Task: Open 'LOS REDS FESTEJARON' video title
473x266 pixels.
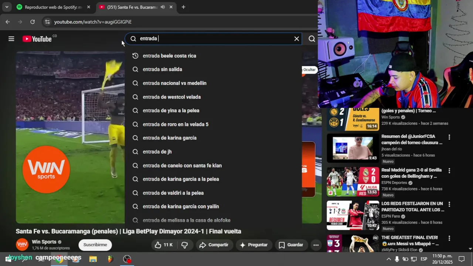Action: coord(412,207)
